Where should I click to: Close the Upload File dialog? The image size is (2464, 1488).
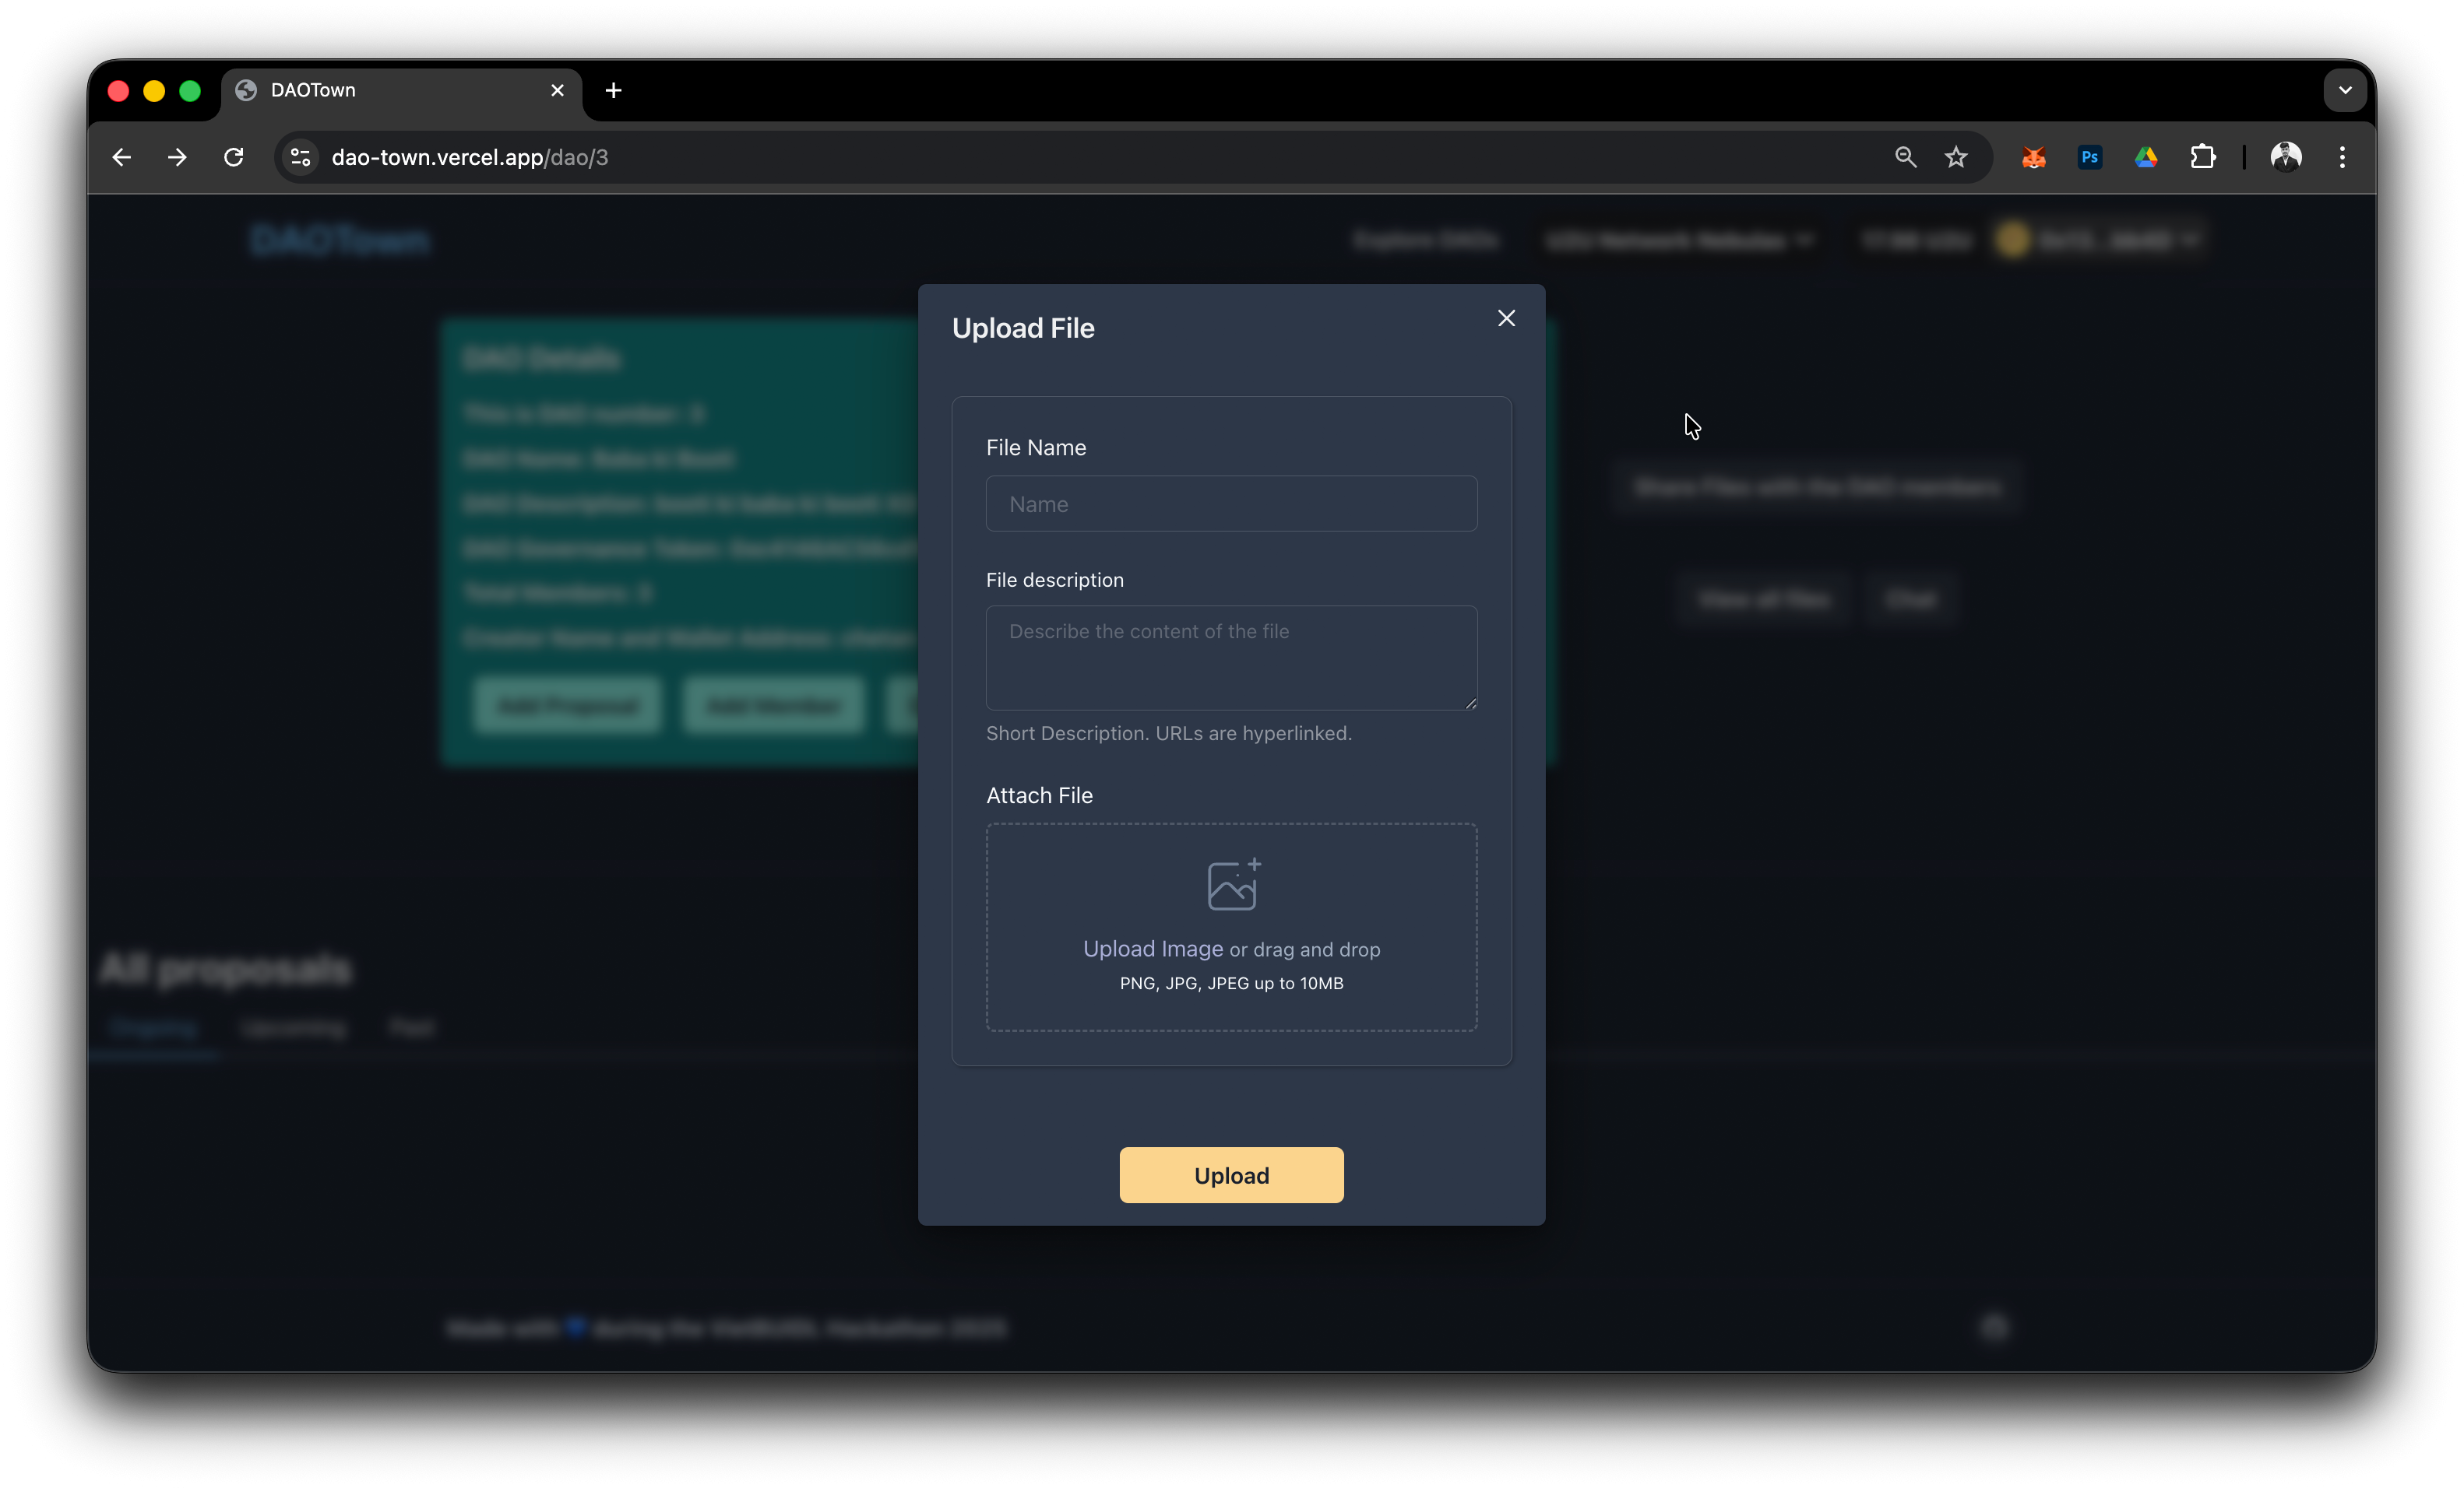coord(1506,318)
